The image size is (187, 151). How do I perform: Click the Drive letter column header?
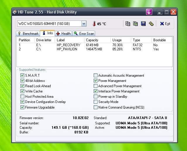pos(44,40)
